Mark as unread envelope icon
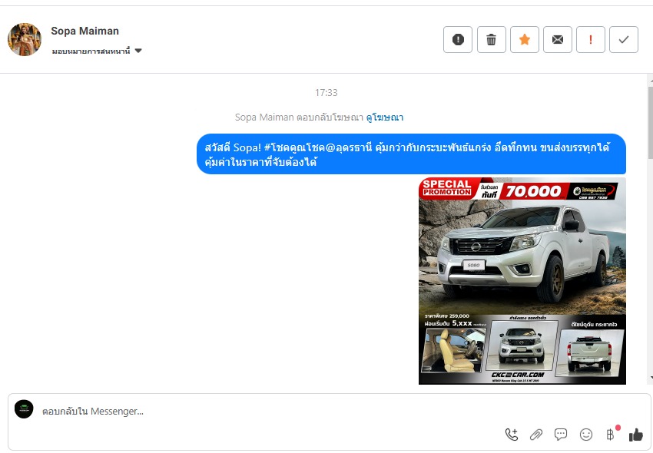 click(x=558, y=40)
